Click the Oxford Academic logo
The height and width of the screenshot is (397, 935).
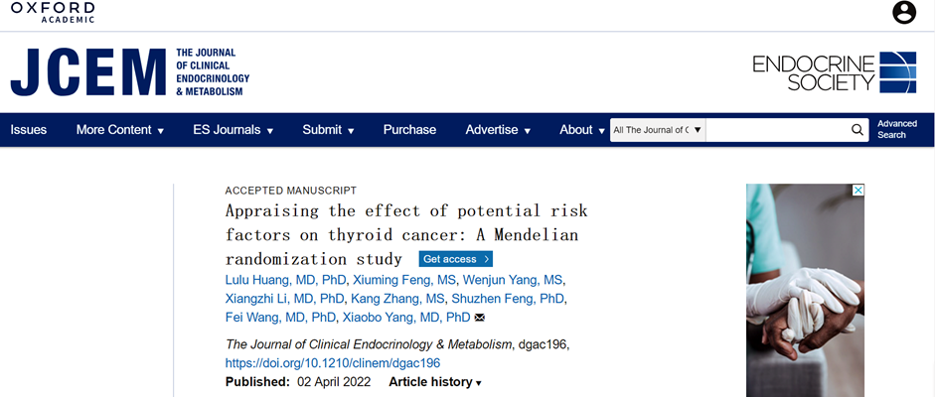tap(53, 12)
